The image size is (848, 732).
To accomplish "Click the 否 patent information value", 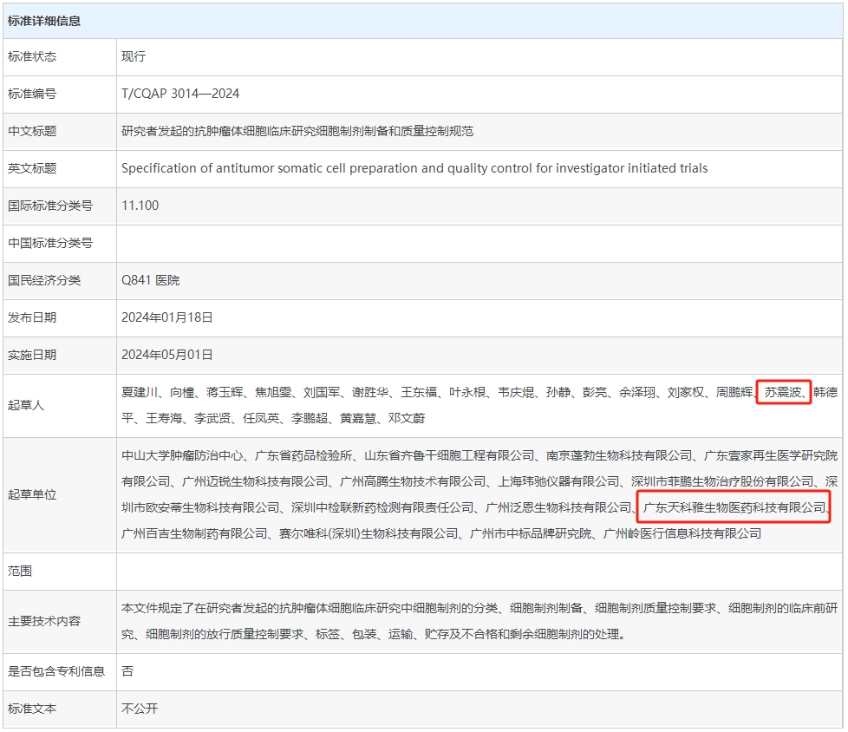I will tap(127, 671).
